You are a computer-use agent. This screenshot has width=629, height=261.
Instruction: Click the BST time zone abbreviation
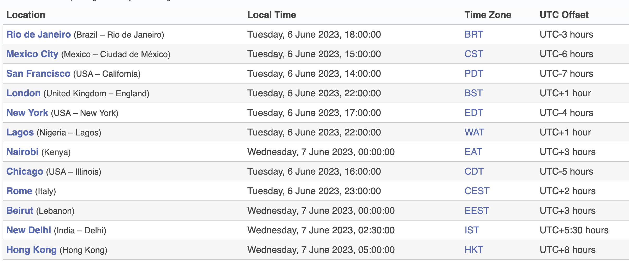tap(474, 93)
